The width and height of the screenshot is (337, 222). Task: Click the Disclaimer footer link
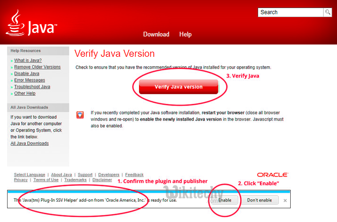[102, 180]
